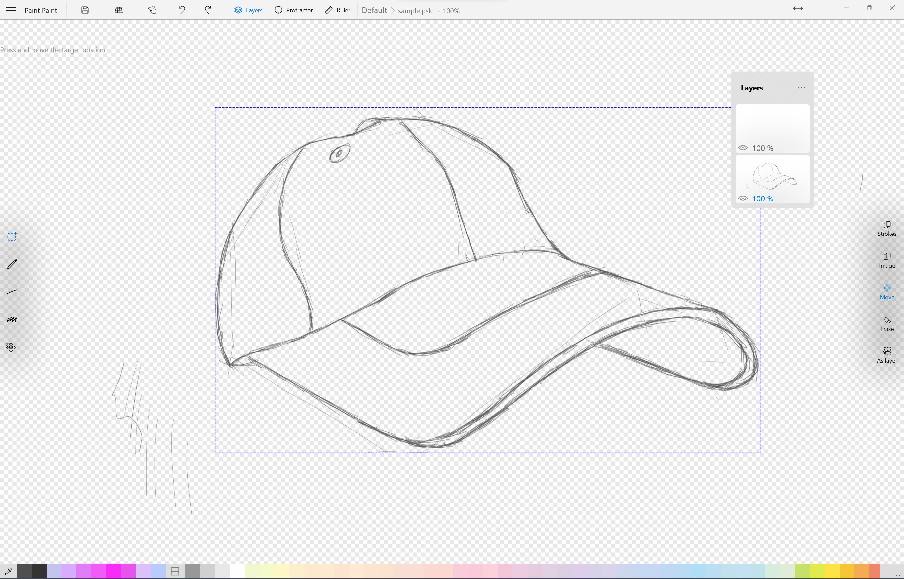The width and height of the screenshot is (904, 579).
Task: Select the Pen drawing tool
Action: 12,264
